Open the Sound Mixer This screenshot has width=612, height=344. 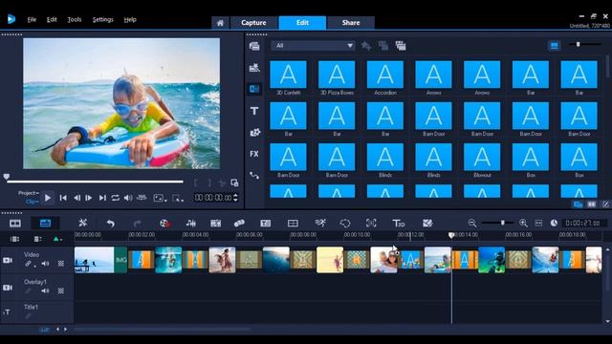(191, 223)
